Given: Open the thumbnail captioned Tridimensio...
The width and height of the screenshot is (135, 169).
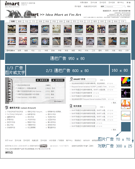Looking at the screenshot, I should click(x=23, y=29).
